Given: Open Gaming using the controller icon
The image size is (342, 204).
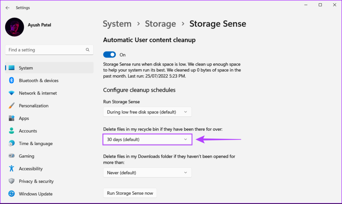Looking at the screenshot, I should point(11,156).
